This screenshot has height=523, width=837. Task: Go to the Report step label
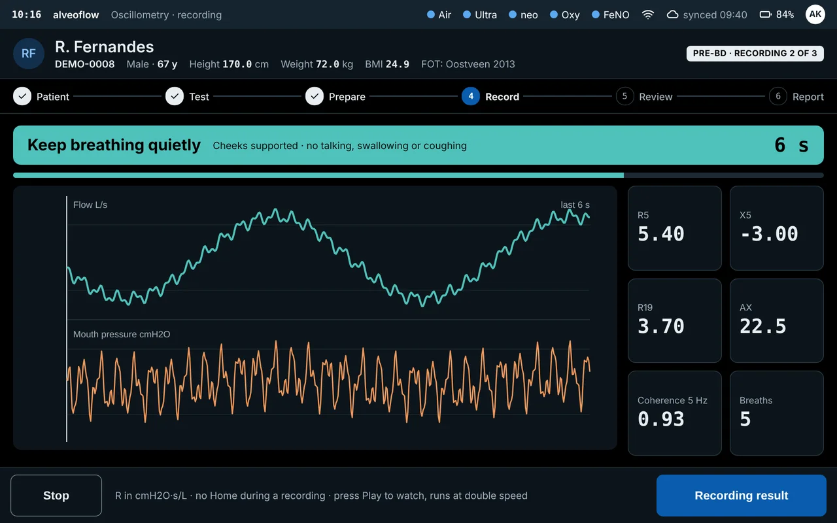808,97
